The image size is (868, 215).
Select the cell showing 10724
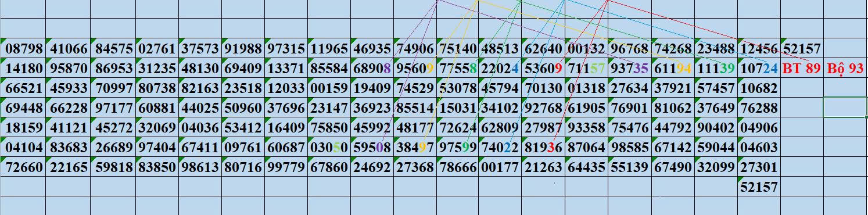click(759, 69)
